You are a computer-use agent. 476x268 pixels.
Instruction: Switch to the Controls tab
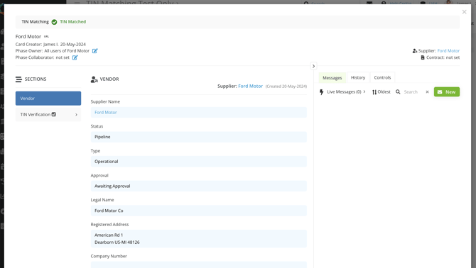(x=382, y=77)
